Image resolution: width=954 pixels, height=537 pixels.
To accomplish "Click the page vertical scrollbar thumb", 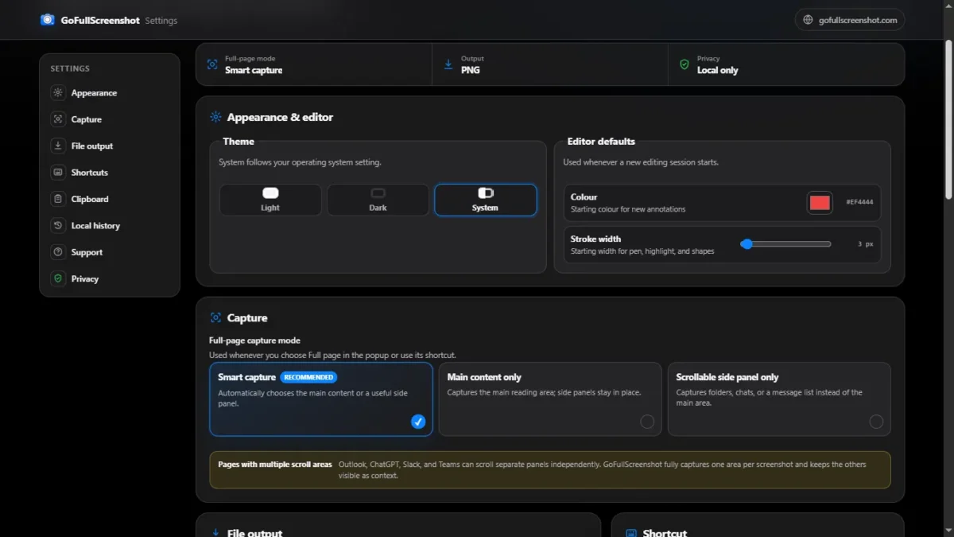I will pyautogui.click(x=948, y=119).
